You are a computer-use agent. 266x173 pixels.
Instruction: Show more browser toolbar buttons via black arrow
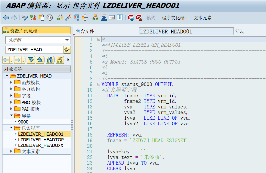click(x=68, y=60)
